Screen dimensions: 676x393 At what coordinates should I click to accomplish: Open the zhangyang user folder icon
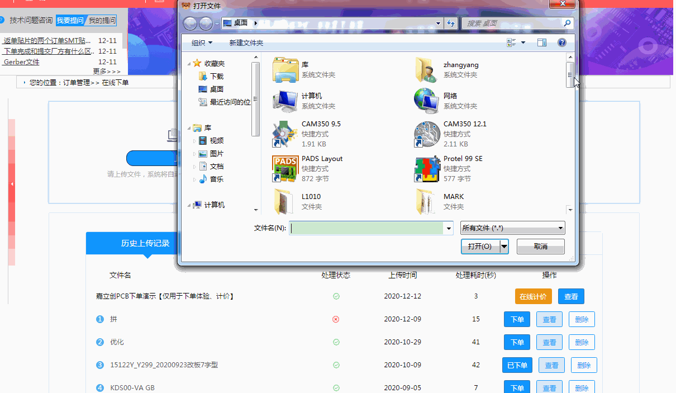point(427,70)
